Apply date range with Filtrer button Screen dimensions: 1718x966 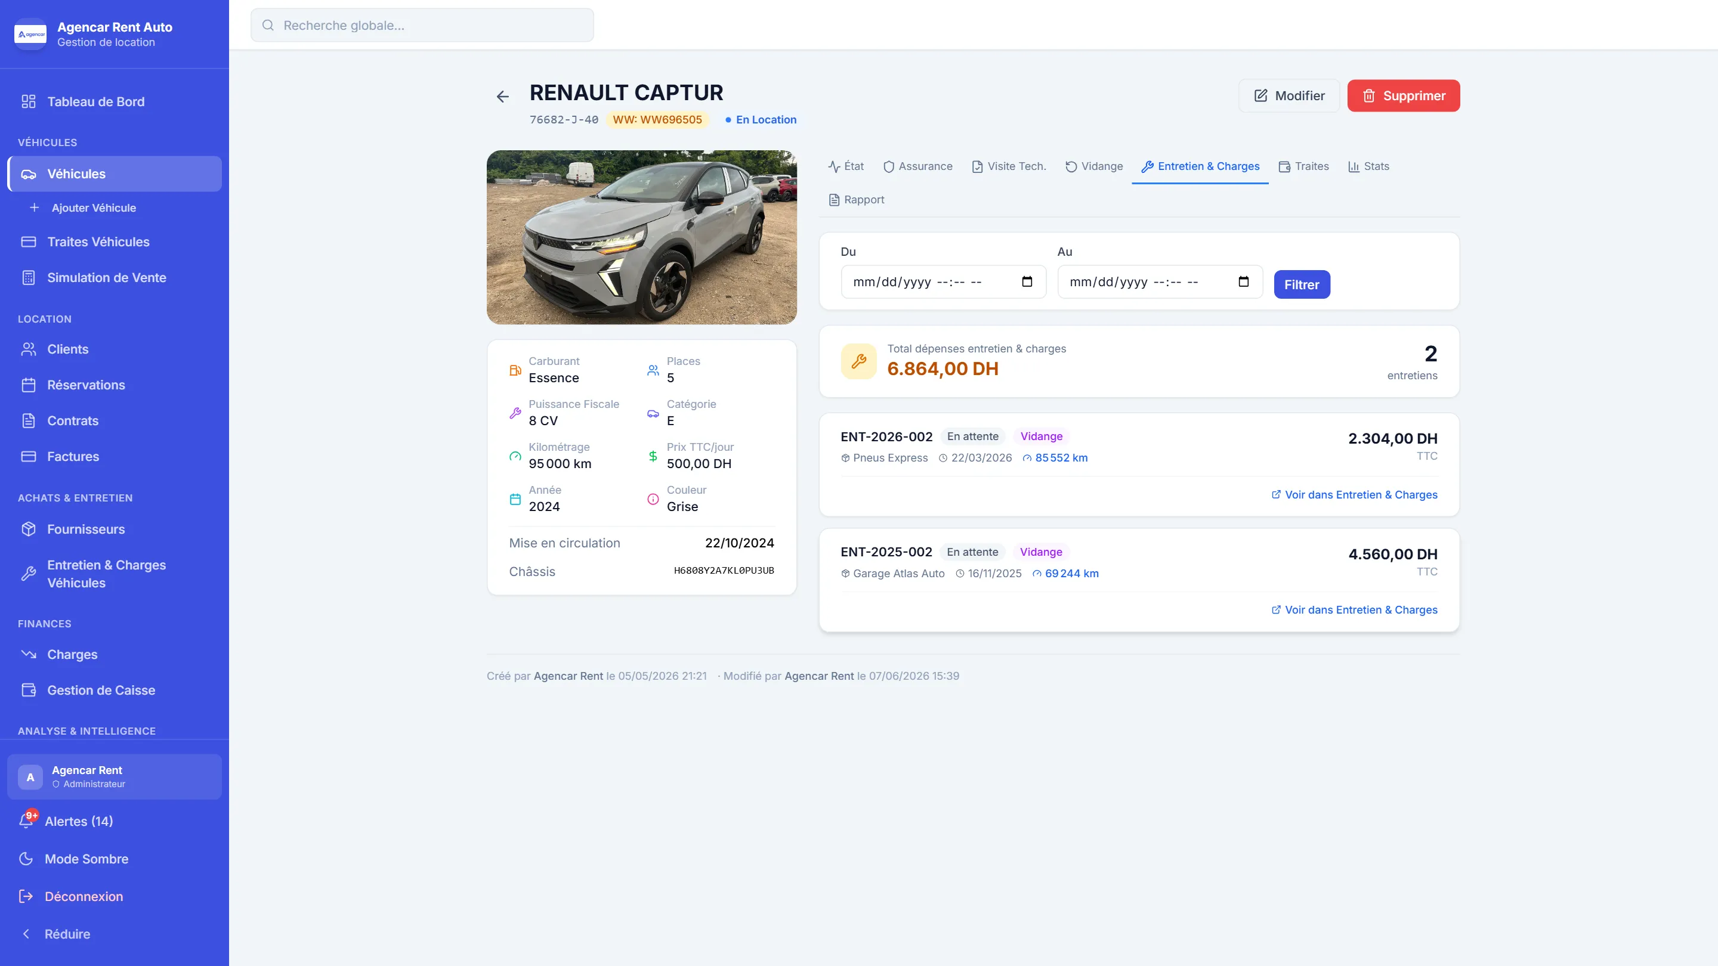coord(1302,284)
